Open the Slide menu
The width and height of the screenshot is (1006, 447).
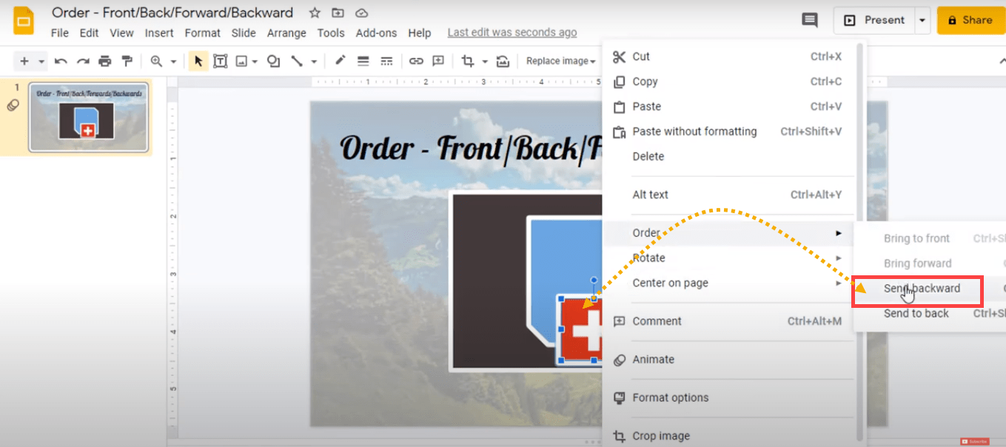click(244, 33)
